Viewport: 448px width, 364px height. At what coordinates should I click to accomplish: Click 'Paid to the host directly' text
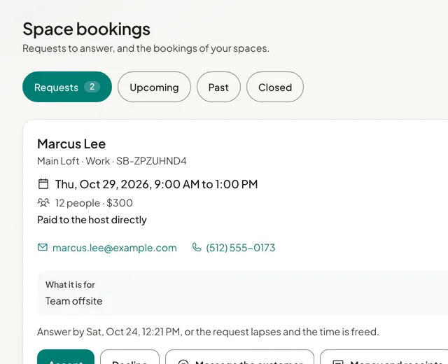[92, 220]
